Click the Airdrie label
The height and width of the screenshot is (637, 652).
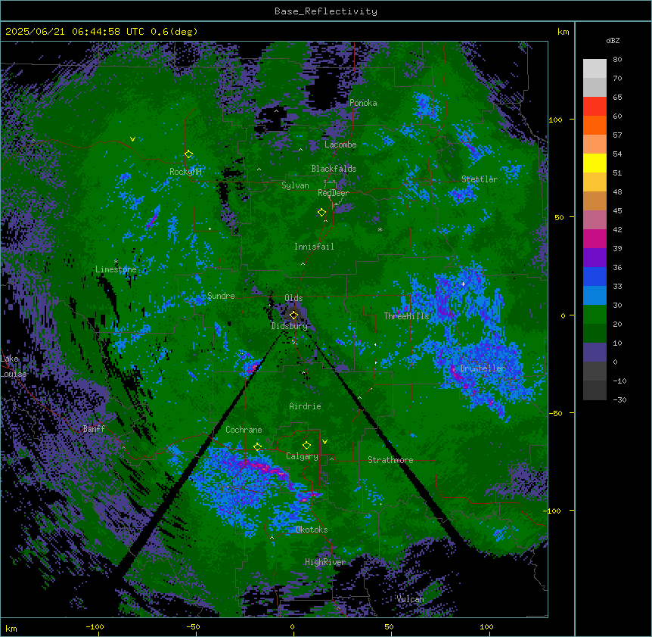pyautogui.click(x=306, y=406)
